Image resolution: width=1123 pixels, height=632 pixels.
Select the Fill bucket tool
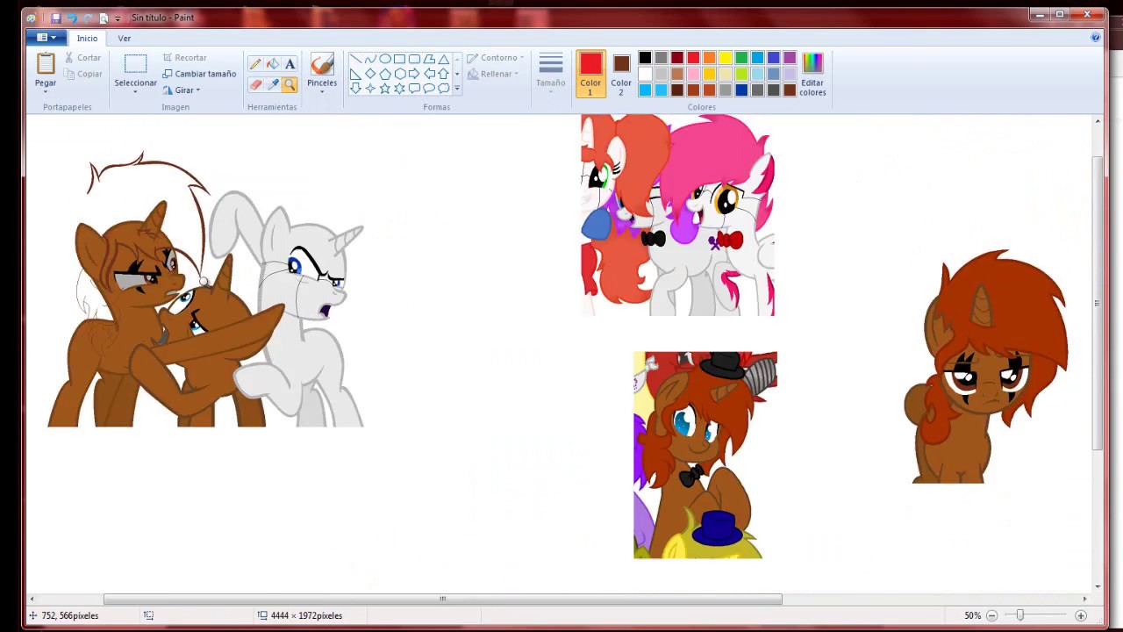tap(273, 64)
